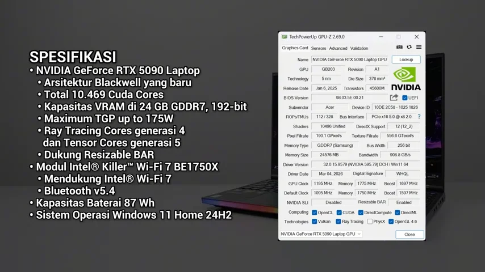
Task: Click the Bandwidth value 908.8 GB/s
Action: point(400,155)
